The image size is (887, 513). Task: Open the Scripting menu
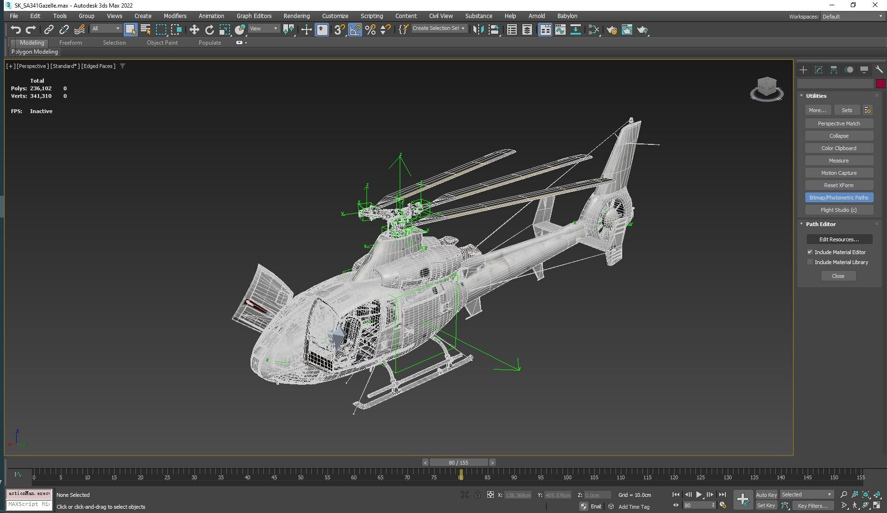coord(371,16)
